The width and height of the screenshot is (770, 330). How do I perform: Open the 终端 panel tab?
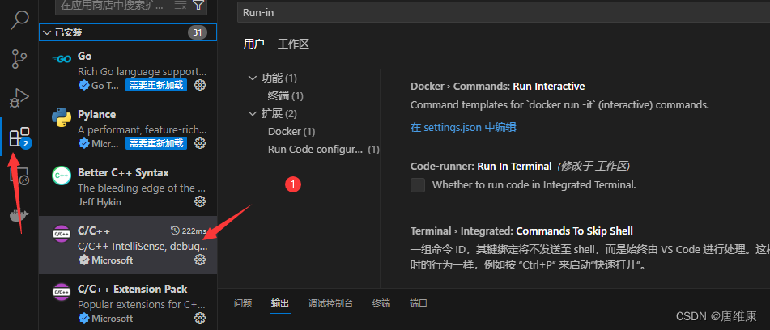click(x=381, y=303)
